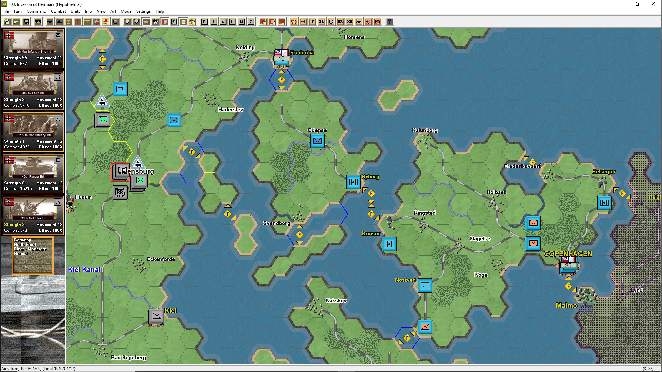
Task: Open the A/I menu
Action: pyautogui.click(x=113, y=11)
